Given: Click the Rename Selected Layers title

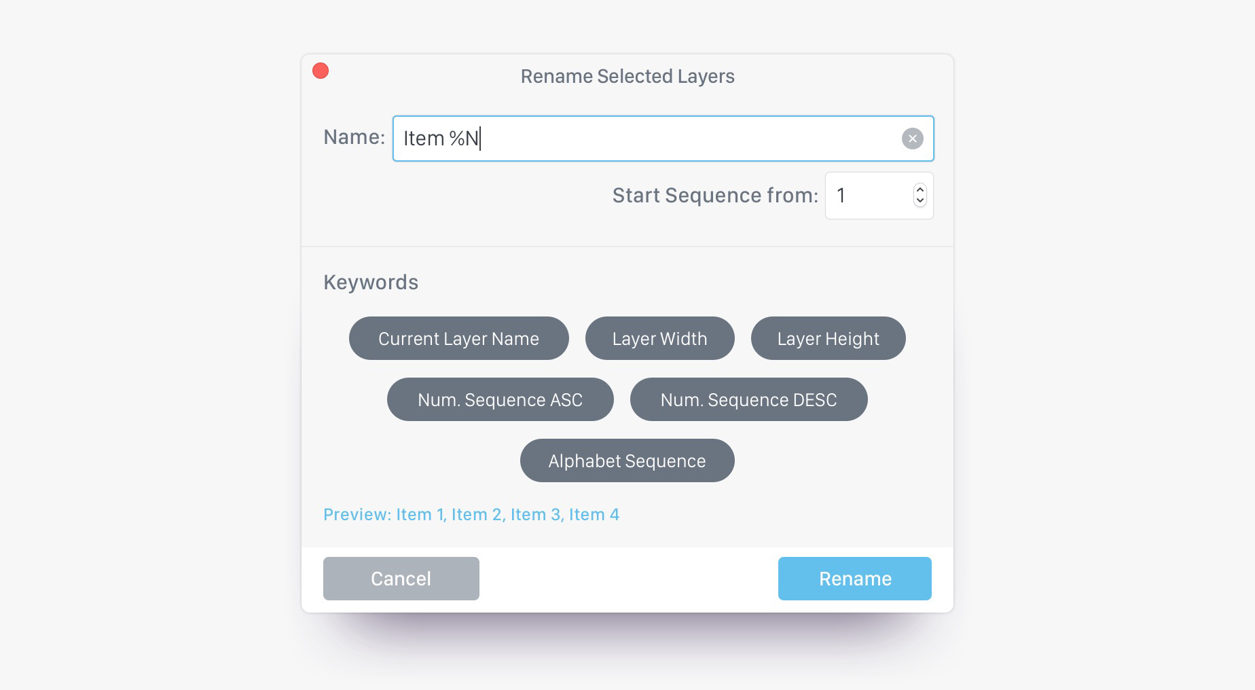Looking at the screenshot, I should pos(627,76).
